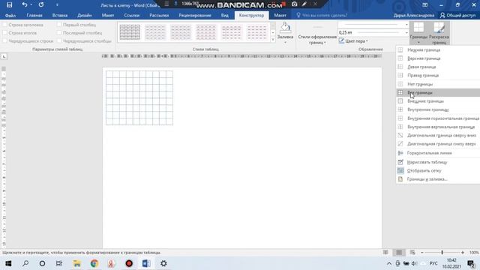Image resolution: width=480 pixels, height=270 pixels.
Task: Adjust the zoom slider handle
Action: [442, 252]
